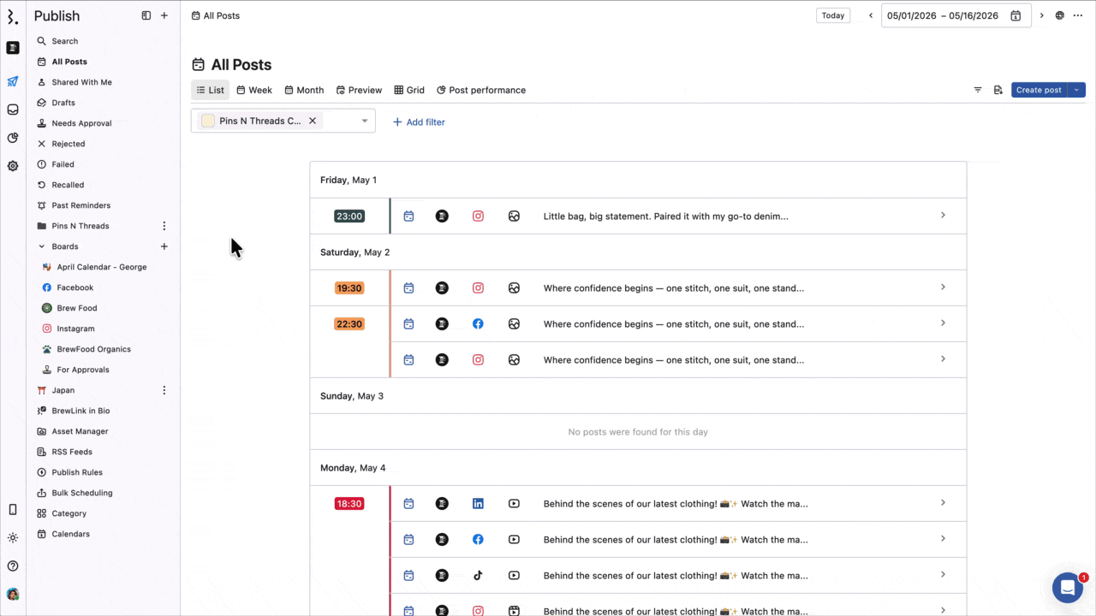This screenshot has width=1096, height=616.
Task: Open the chat support bubble
Action: tap(1067, 588)
